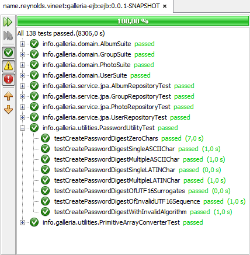
Task: Click the passed icon beside testCreatePasswordDigestOfUTF16Surrogates
Action: 45,191
